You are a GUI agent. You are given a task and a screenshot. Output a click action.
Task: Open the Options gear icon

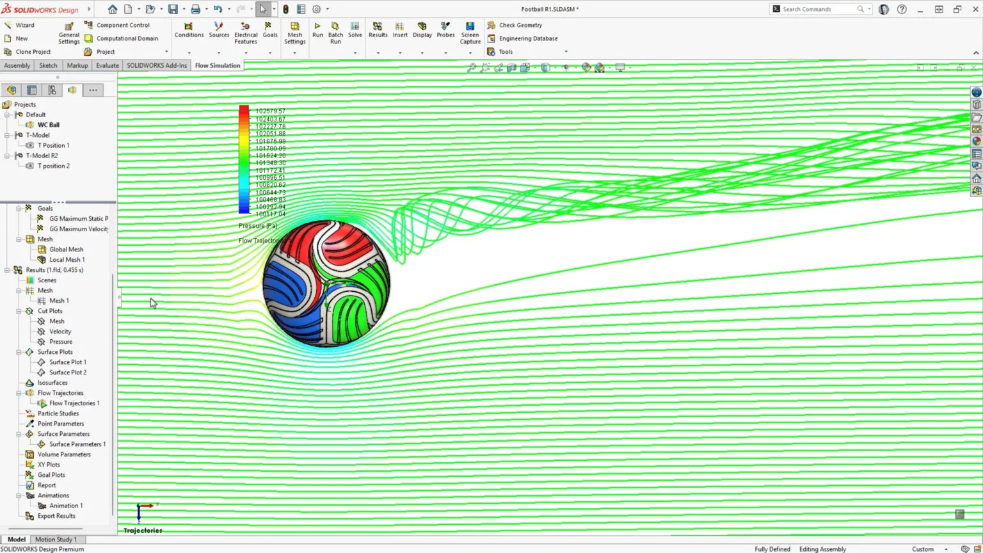pos(316,9)
